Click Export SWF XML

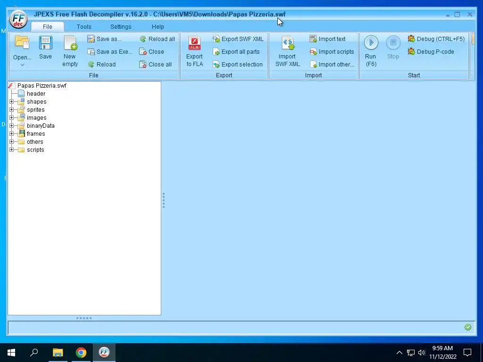(238, 39)
